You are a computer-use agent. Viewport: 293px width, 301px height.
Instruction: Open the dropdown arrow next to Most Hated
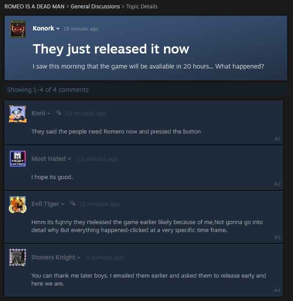[69, 159]
